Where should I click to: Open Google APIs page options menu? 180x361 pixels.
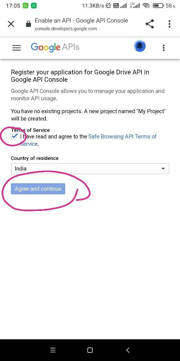[163, 48]
